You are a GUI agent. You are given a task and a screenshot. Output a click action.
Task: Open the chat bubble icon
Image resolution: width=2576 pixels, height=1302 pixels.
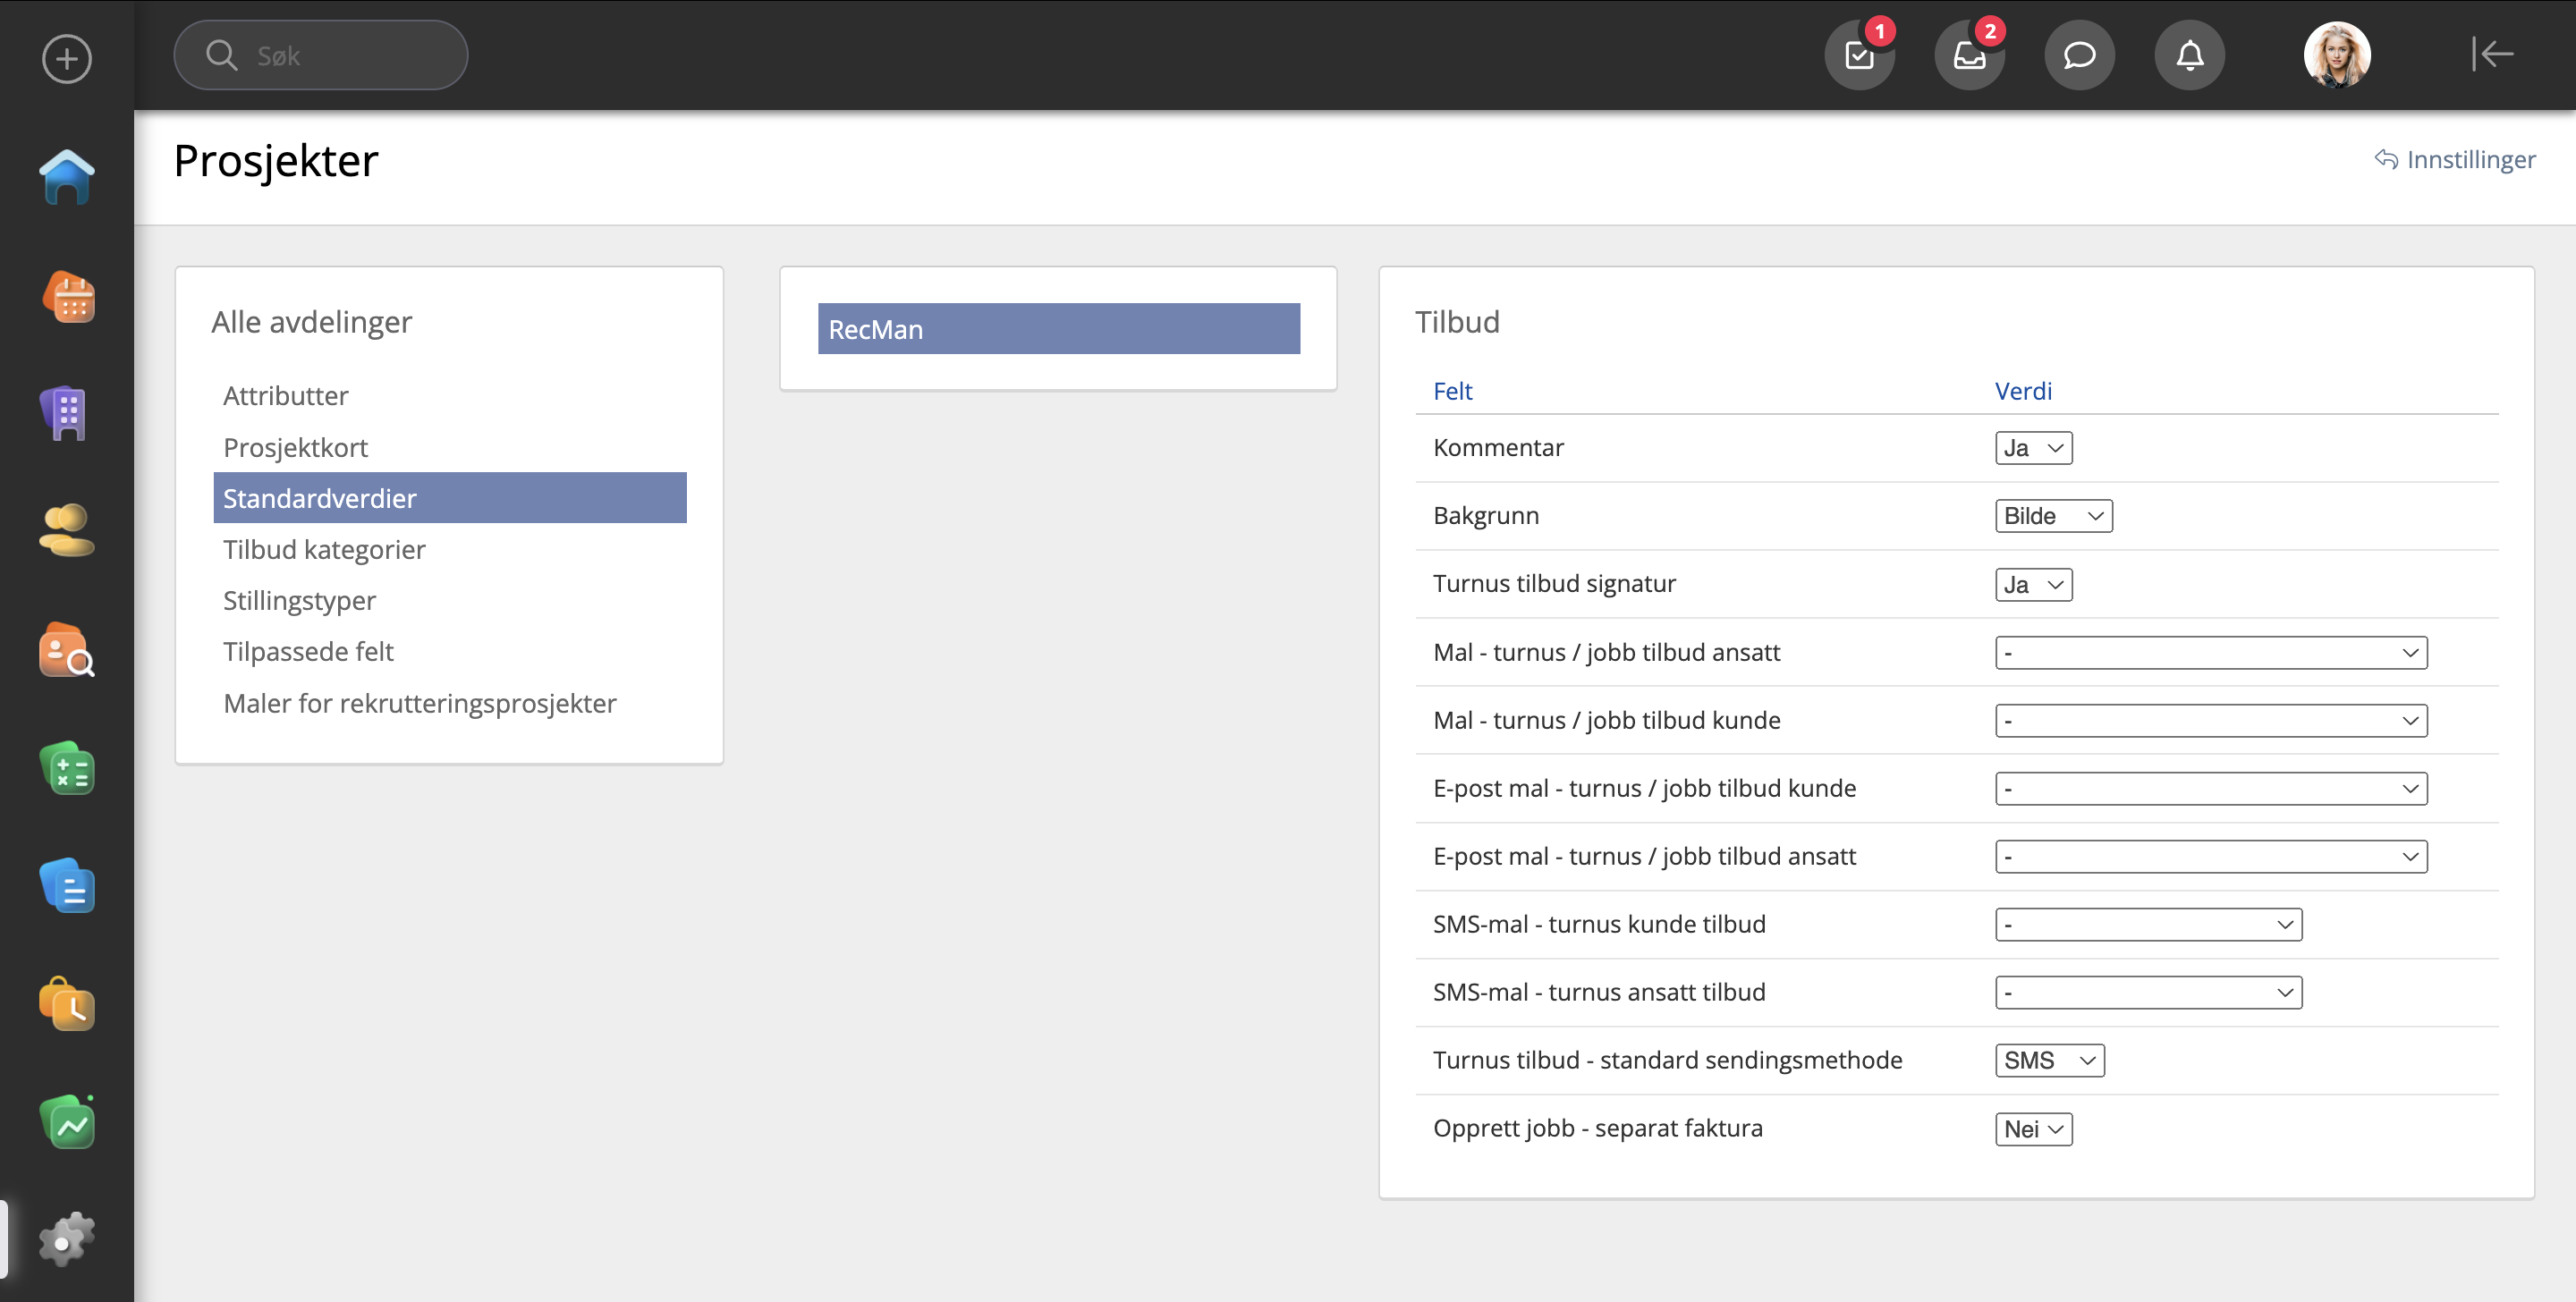coord(2079,55)
